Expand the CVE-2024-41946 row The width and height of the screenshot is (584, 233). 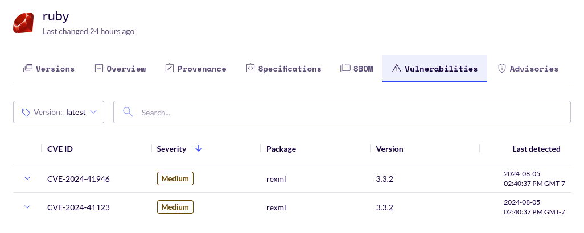[27, 178]
